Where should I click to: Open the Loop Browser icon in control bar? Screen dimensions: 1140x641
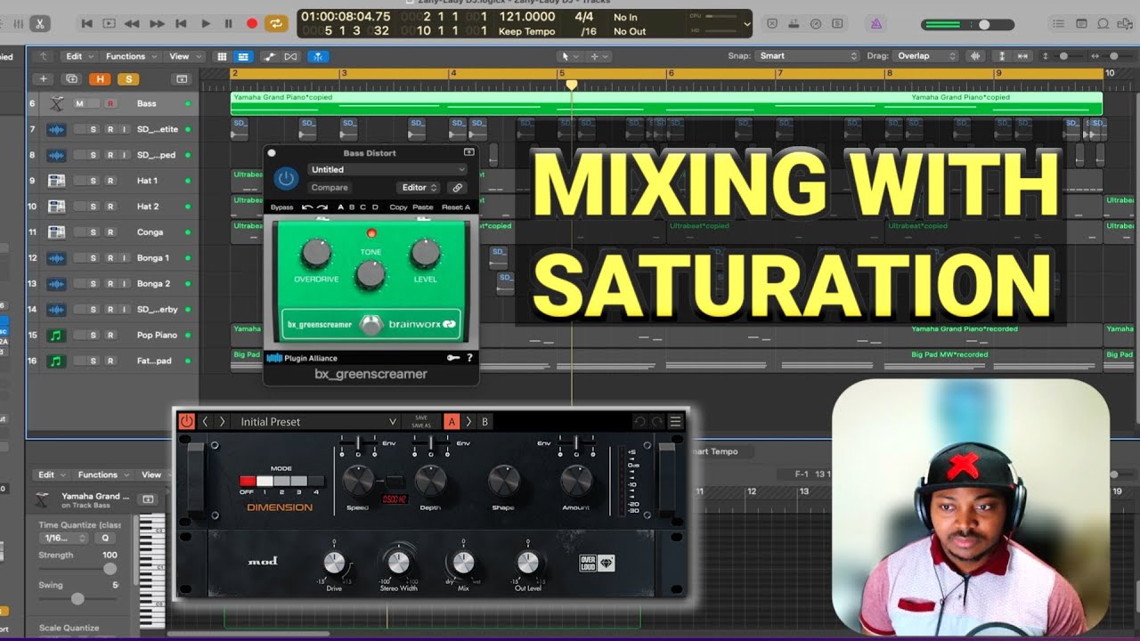pos(1103,24)
